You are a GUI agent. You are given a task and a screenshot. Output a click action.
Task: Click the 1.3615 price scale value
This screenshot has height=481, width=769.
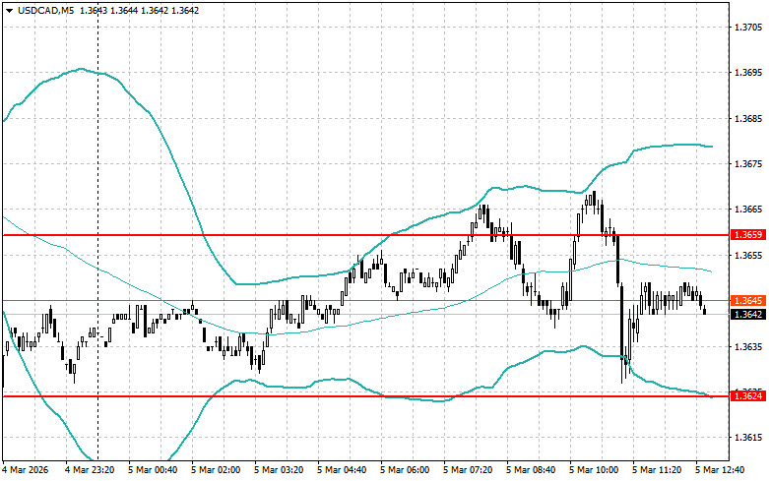[749, 438]
